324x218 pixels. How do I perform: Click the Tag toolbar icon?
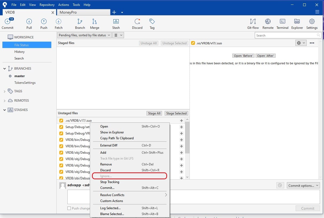pyautogui.click(x=152, y=22)
